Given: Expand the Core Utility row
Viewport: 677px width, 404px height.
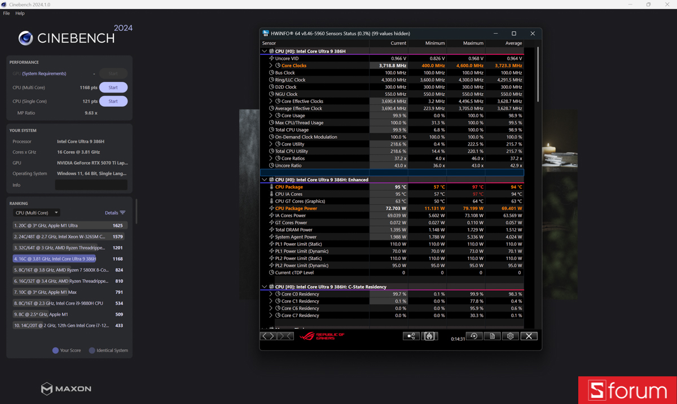Looking at the screenshot, I should click(x=271, y=144).
